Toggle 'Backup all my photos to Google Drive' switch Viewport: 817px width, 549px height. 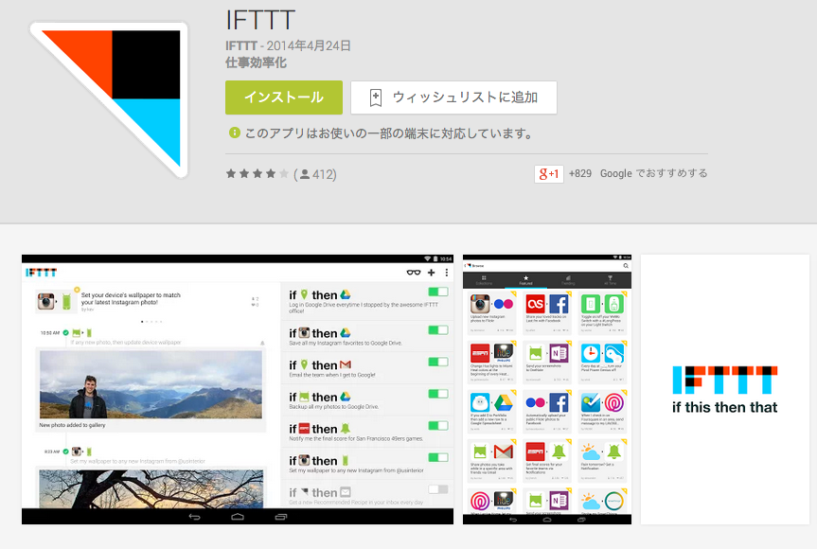[438, 394]
